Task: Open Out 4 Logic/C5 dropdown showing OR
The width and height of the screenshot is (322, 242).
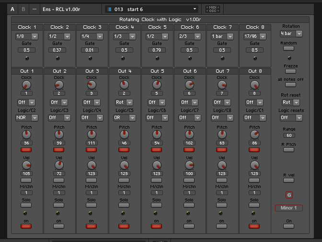Action: pos(125,118)
